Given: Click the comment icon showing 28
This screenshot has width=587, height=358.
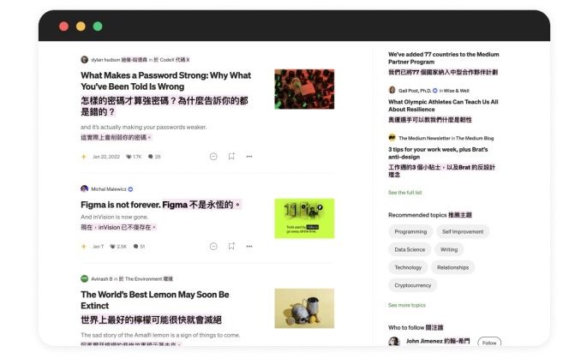Looking at the screenshot, I should pyautogui.click(x=151, y=157).
